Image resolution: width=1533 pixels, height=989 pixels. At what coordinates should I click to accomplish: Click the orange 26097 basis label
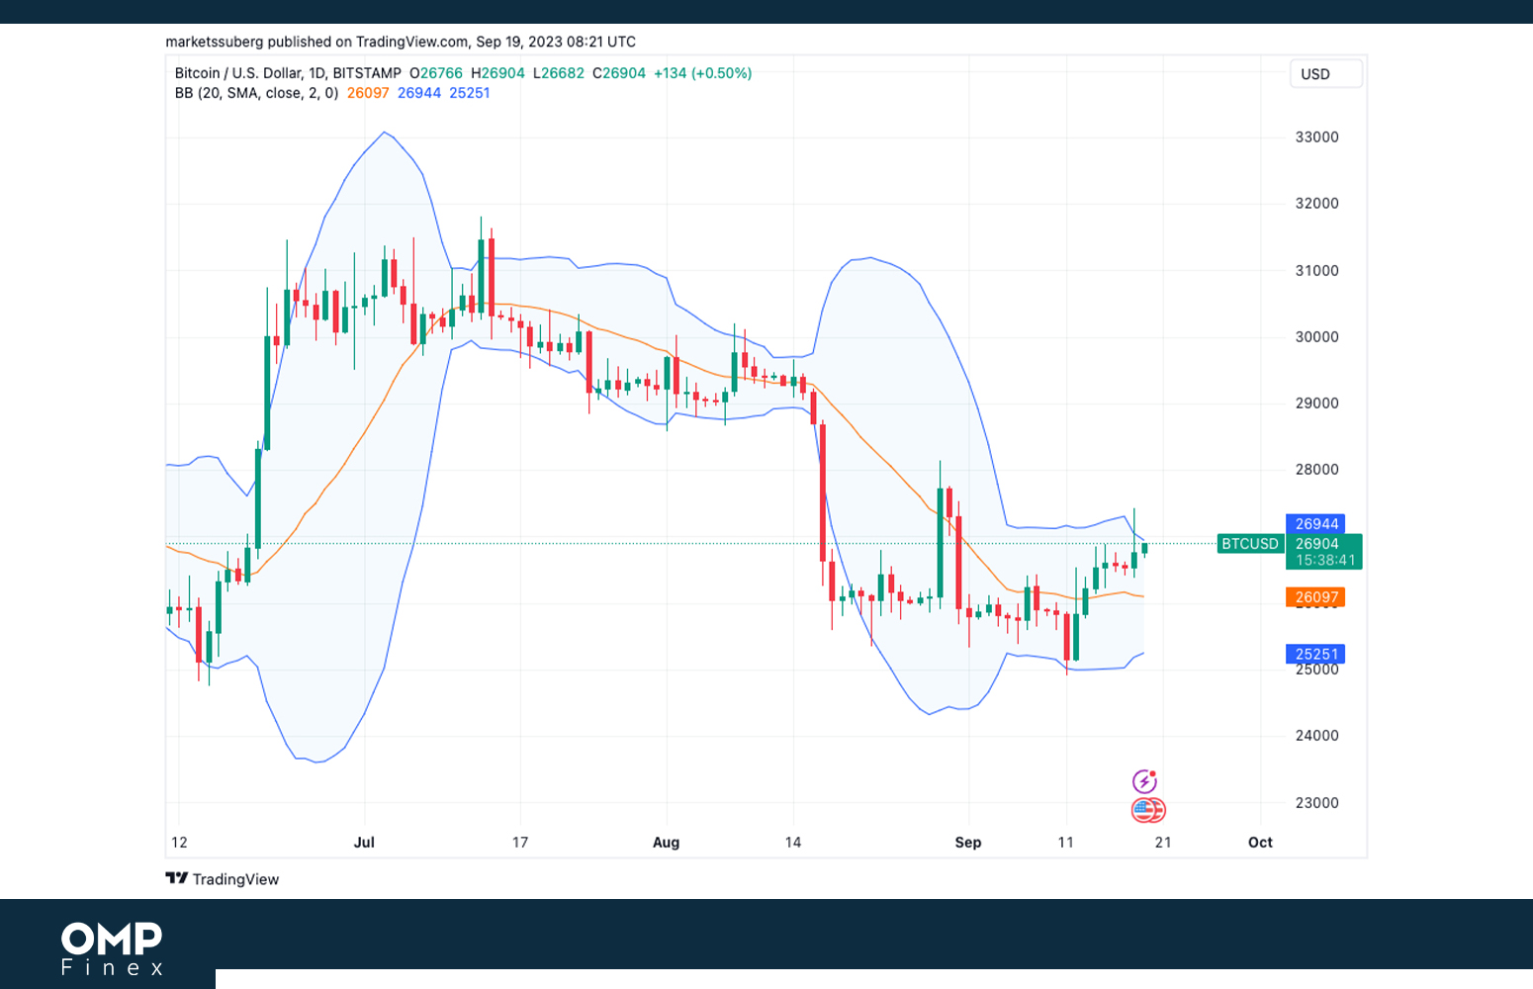coord(1316,597)
